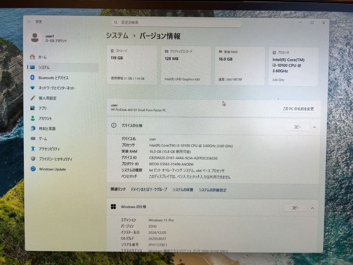Click the システム monitor icon in sidebar
Viewport: 353px width, 265px height.
(x=32, y=67)
